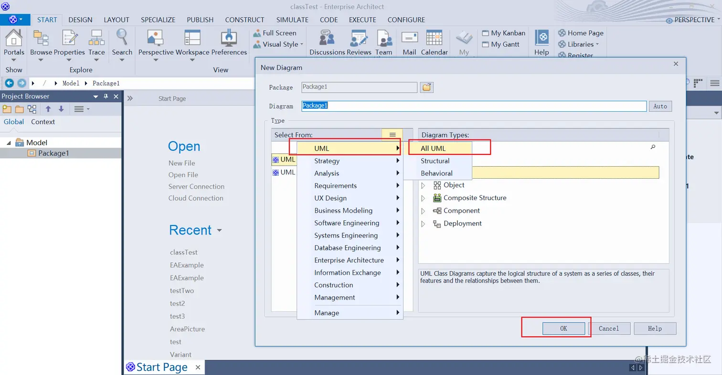
Task: Click the Auto button beside the Diagram field
Action: (x=660, y=106)
